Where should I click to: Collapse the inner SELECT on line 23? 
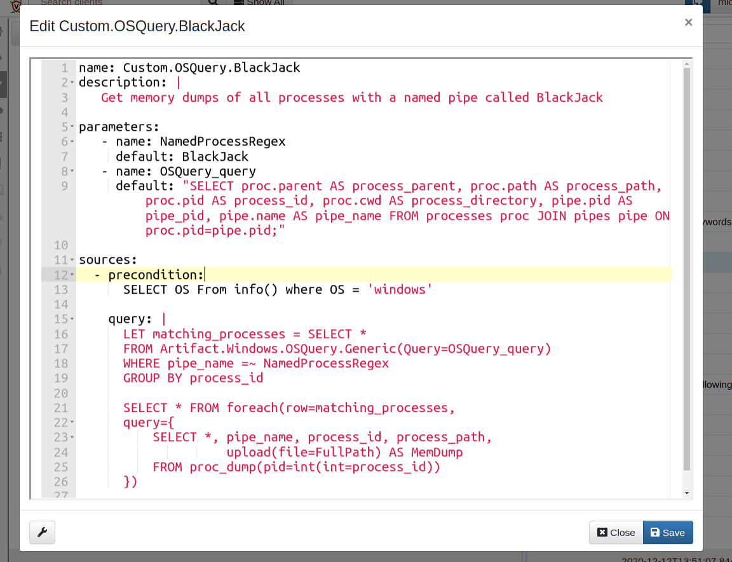(72, 437)
